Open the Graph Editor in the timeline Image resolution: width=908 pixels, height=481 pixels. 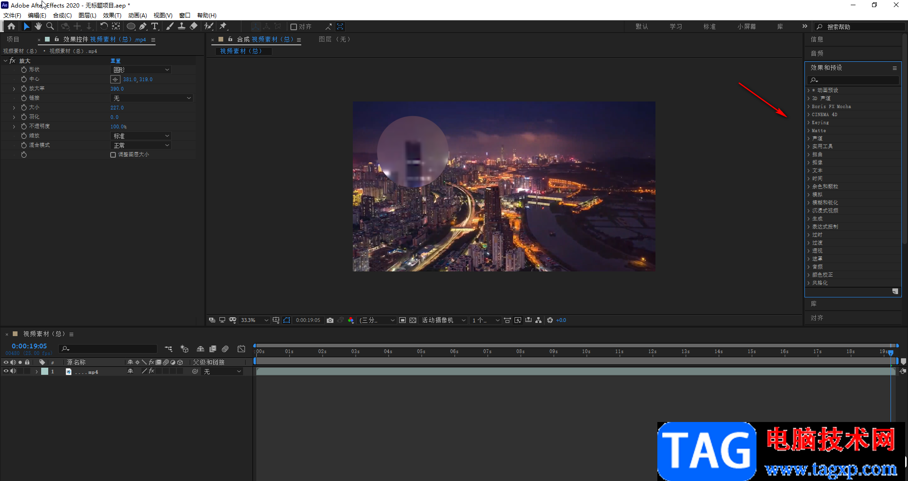pos(241,349)
